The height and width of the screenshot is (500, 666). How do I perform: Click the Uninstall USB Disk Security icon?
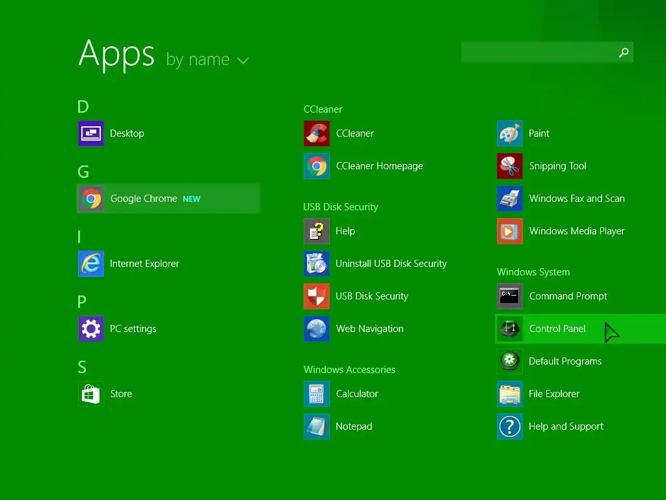click(x=317, y=264)
